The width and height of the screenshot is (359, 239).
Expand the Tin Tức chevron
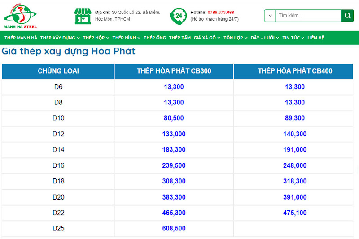pyautogui.click(x=302, y=38)
